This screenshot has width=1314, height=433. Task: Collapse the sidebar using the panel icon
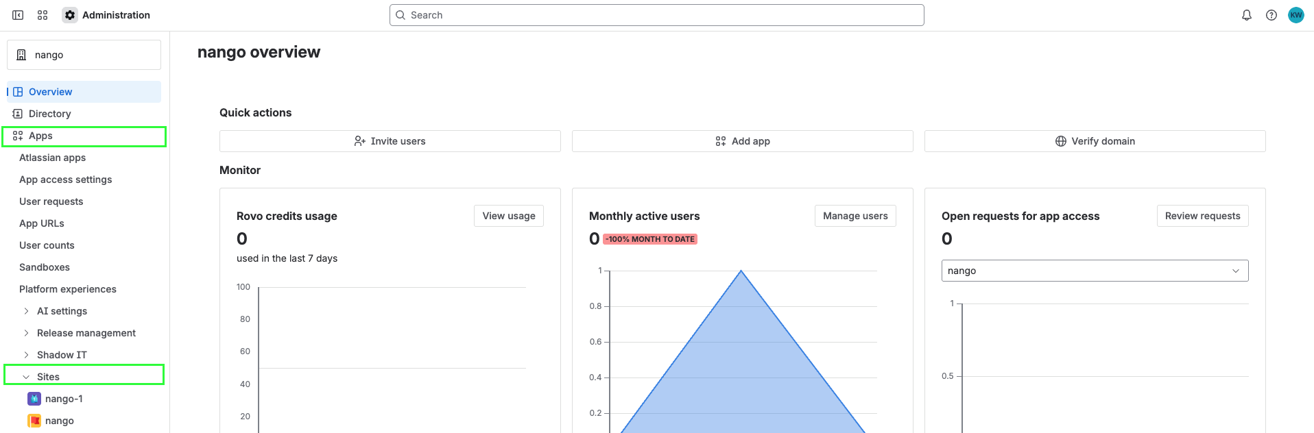pos(19,15)
